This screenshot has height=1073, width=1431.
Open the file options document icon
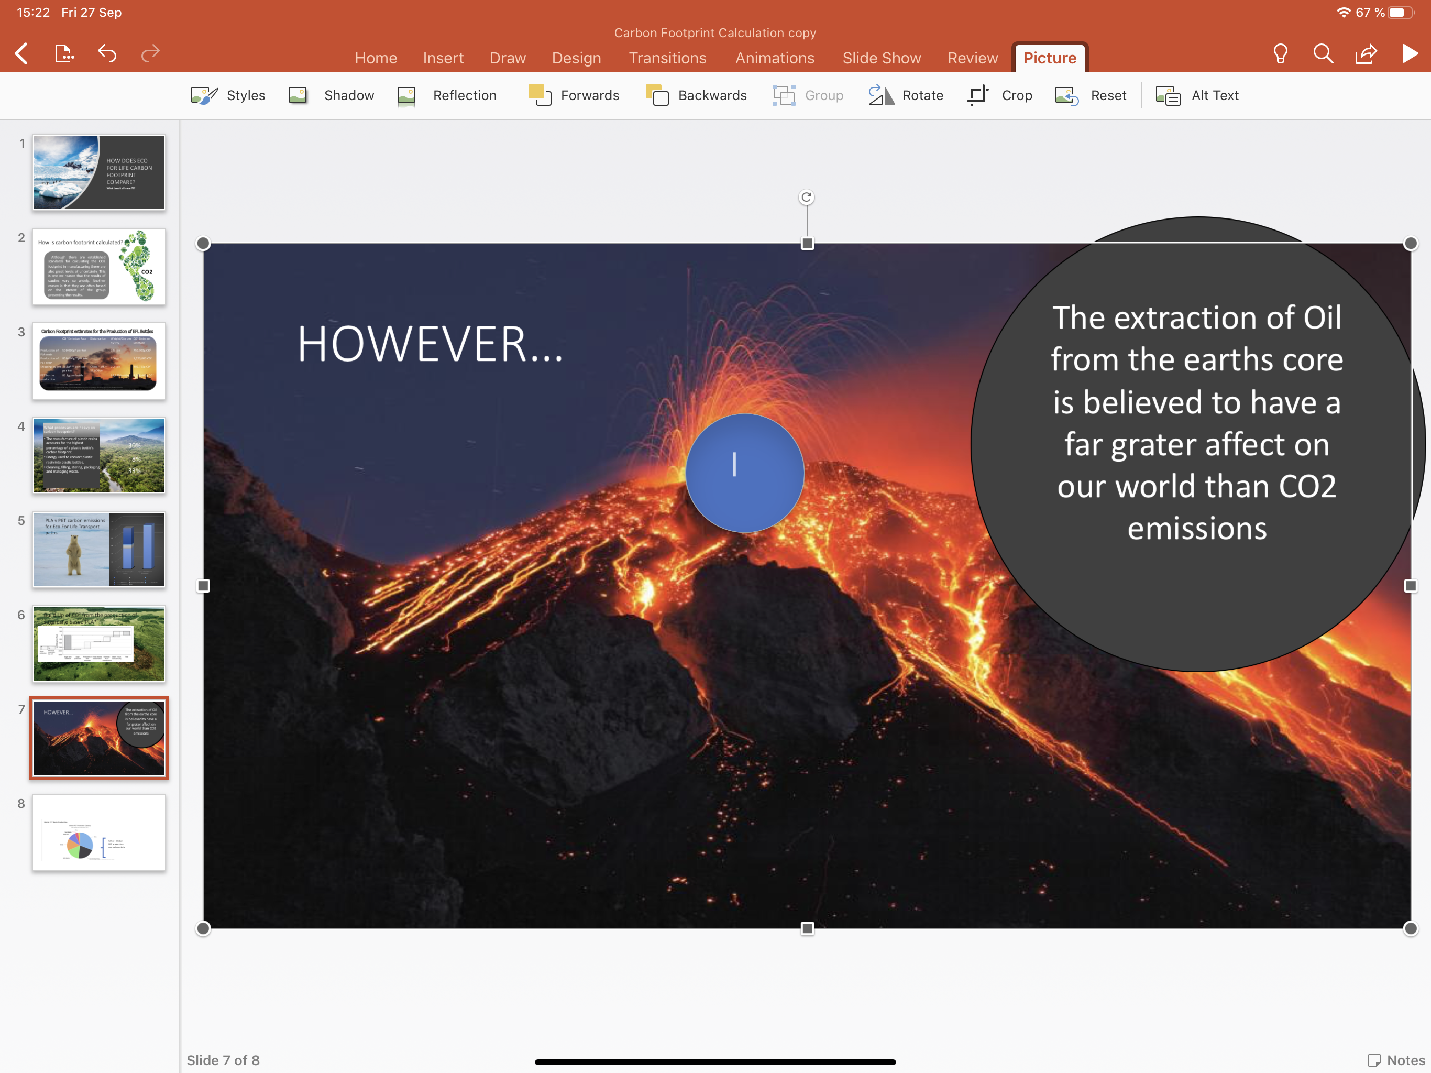pos(64,54)
